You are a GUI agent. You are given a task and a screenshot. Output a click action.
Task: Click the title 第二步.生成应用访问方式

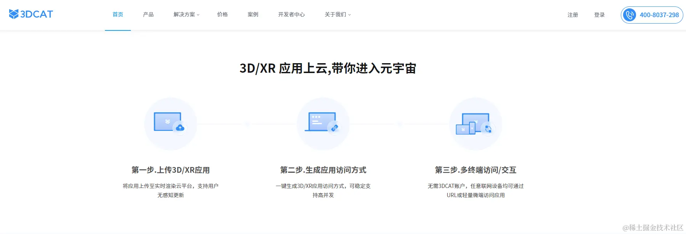323,170
